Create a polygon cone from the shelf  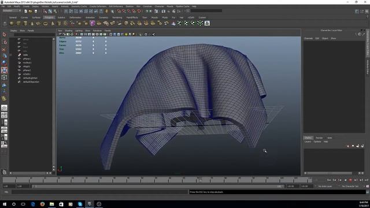pyautogui.click(x=32, y=23)
